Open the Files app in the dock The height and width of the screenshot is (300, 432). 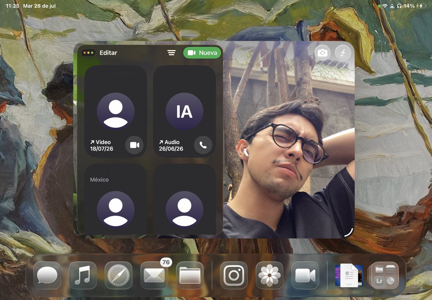pyautogui.click(x=190, y=276)
